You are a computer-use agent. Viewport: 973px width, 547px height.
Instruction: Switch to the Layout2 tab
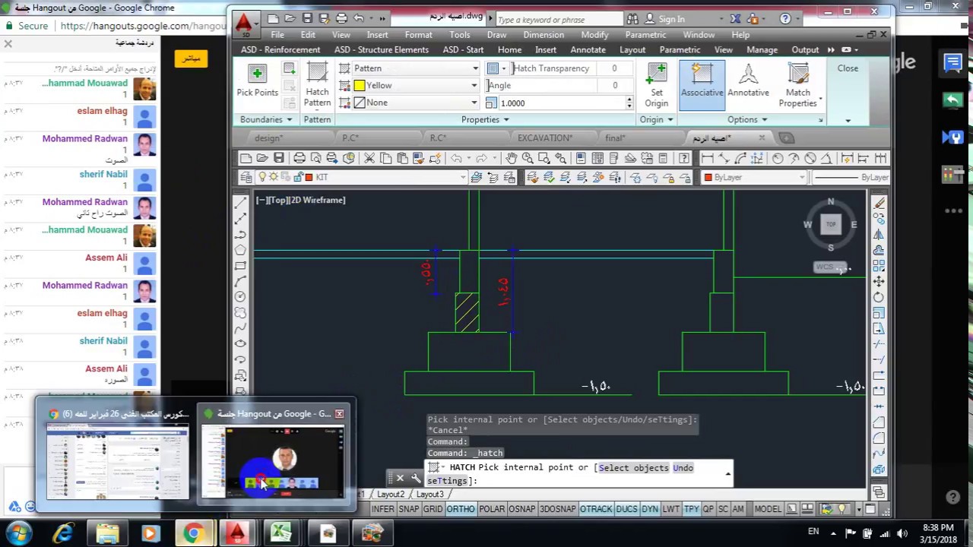(x=391, y=495)
